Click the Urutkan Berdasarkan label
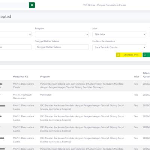 (x=103, y=41)
